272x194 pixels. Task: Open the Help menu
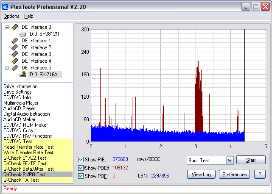tap(28, 16)
